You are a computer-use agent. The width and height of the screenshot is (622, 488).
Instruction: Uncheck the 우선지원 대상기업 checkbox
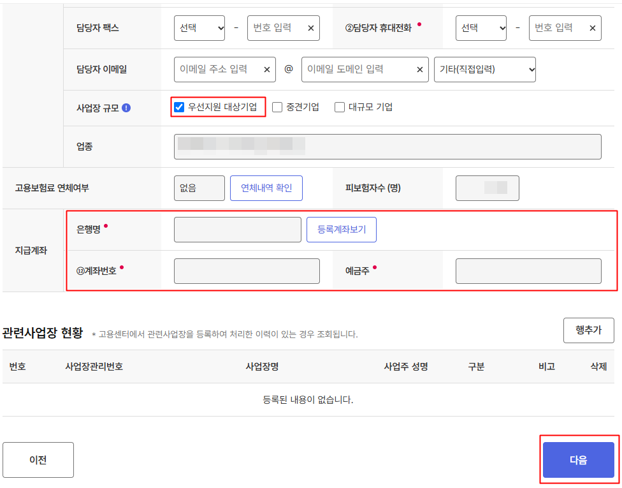click(x=179, y=107)
